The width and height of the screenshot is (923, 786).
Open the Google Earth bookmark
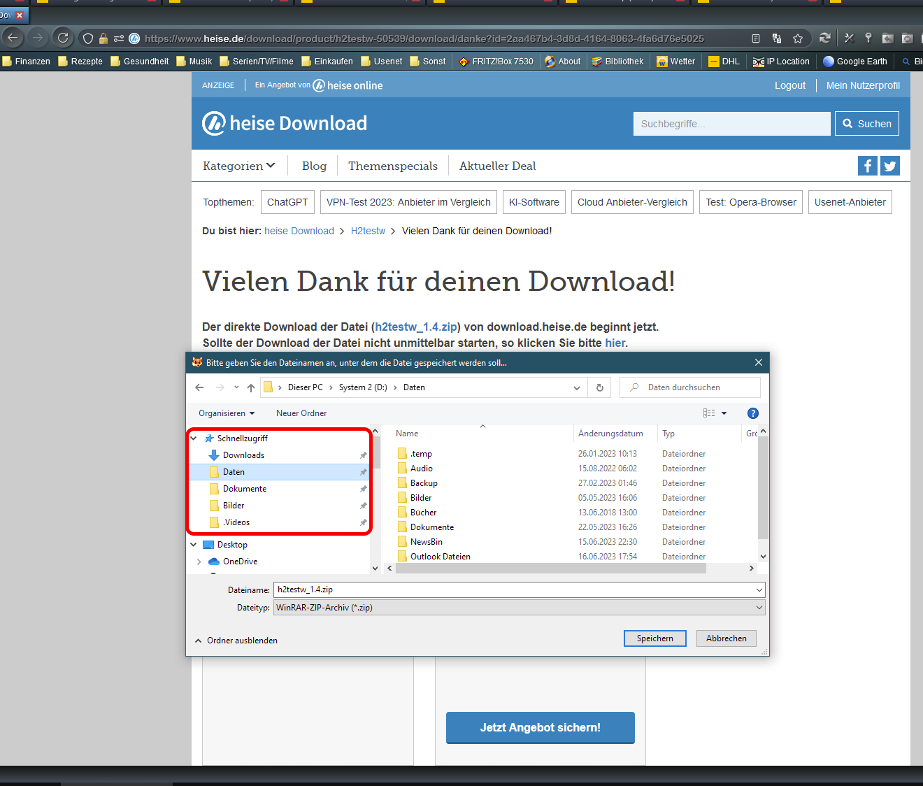click(x=855, y=62)
